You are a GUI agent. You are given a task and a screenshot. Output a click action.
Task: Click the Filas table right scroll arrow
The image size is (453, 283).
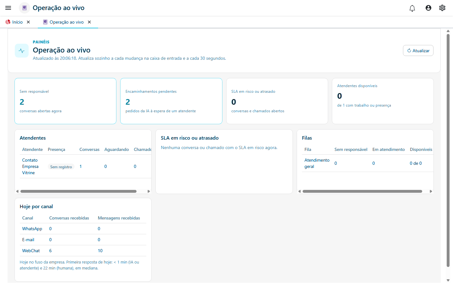[x=431, y=191]
